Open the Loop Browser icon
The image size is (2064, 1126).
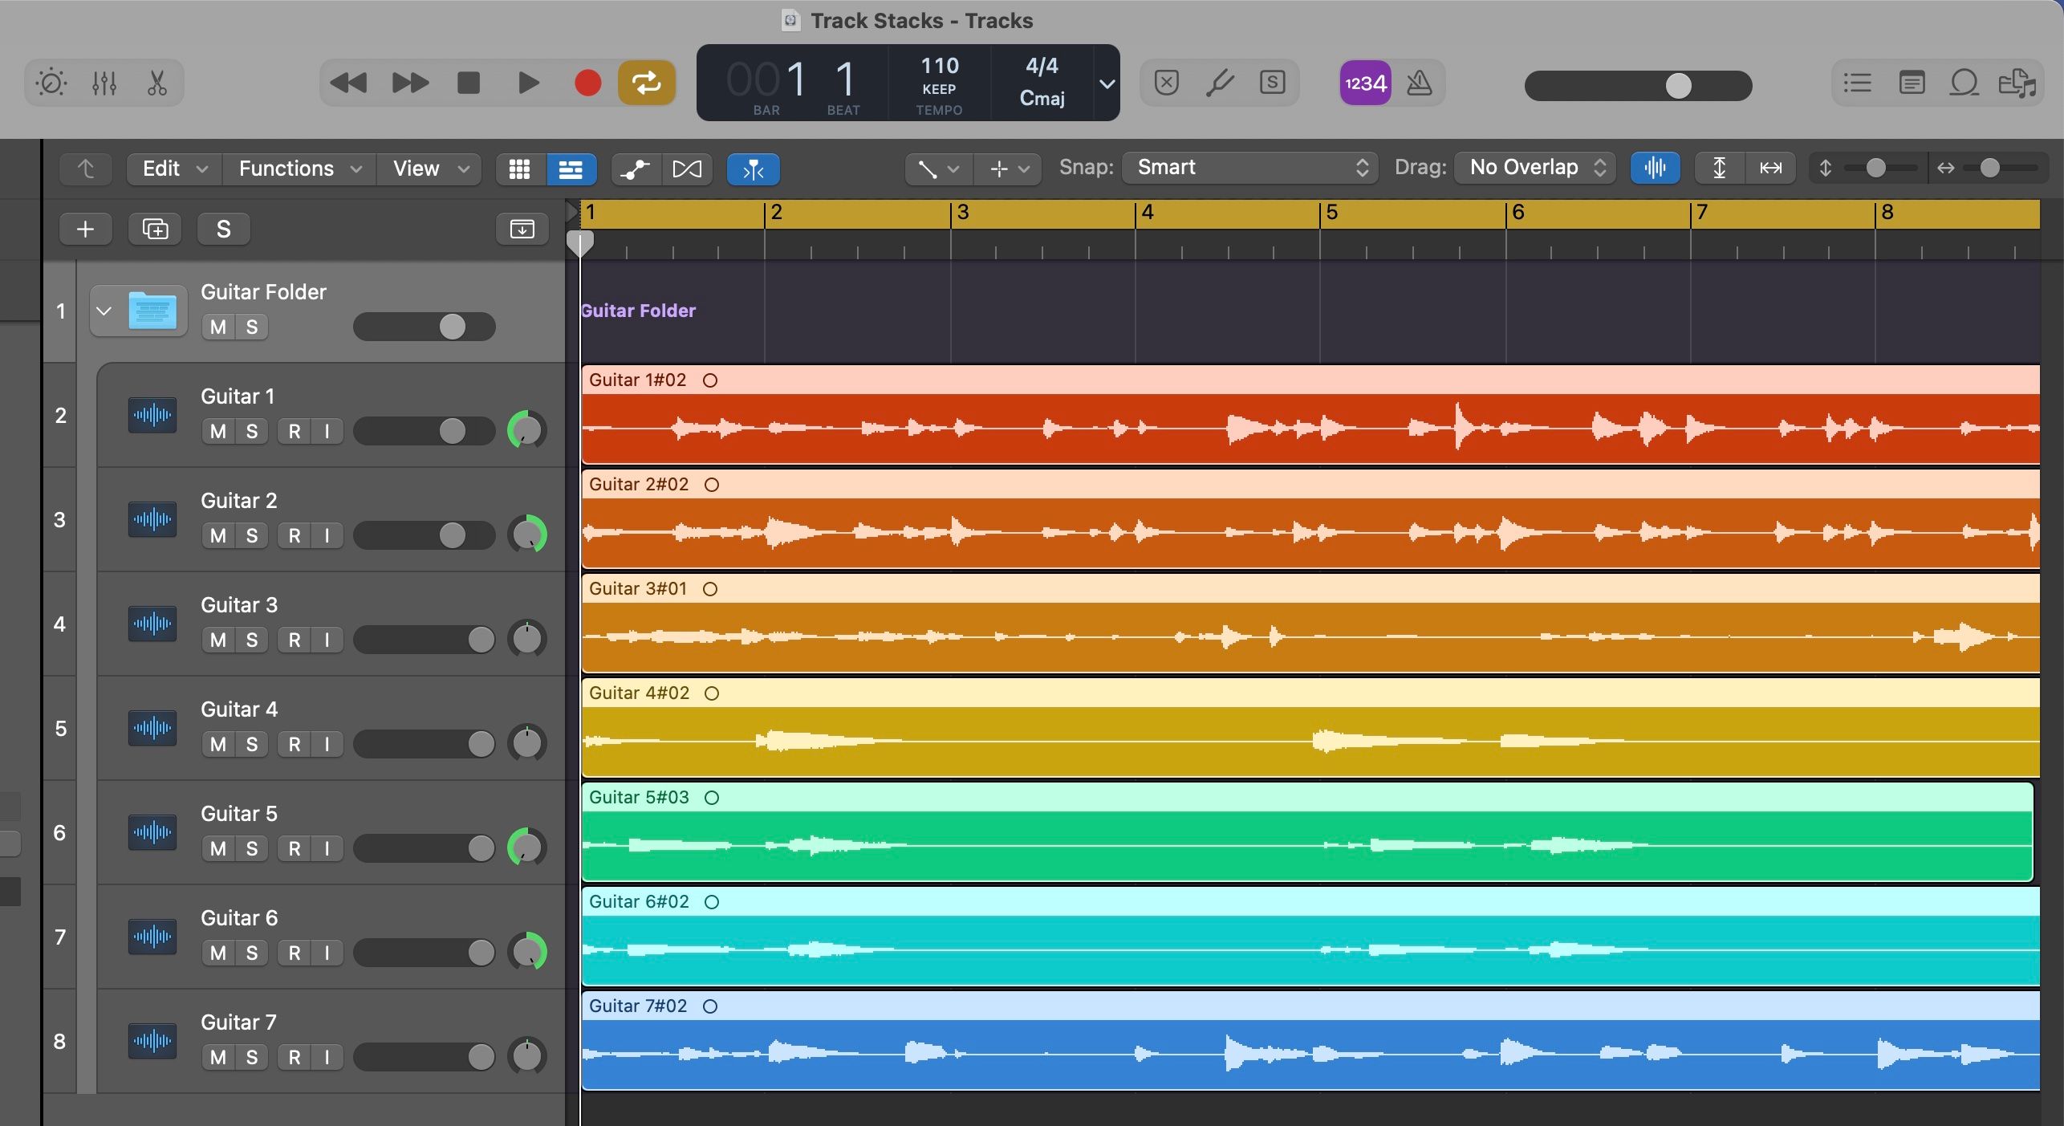click(x=1964, y=83)
